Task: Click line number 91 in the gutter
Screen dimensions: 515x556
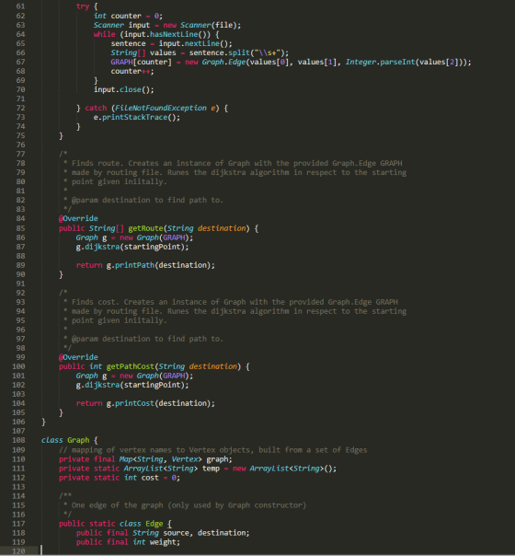Action: click(x=20, y=284)
